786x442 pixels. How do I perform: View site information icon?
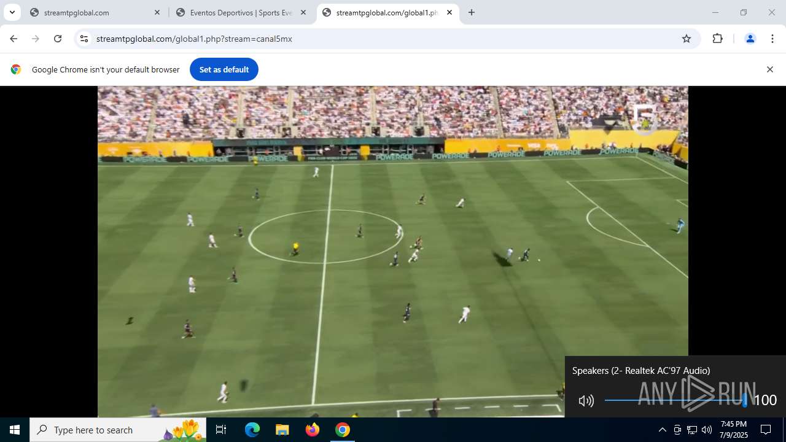(84, 39)
